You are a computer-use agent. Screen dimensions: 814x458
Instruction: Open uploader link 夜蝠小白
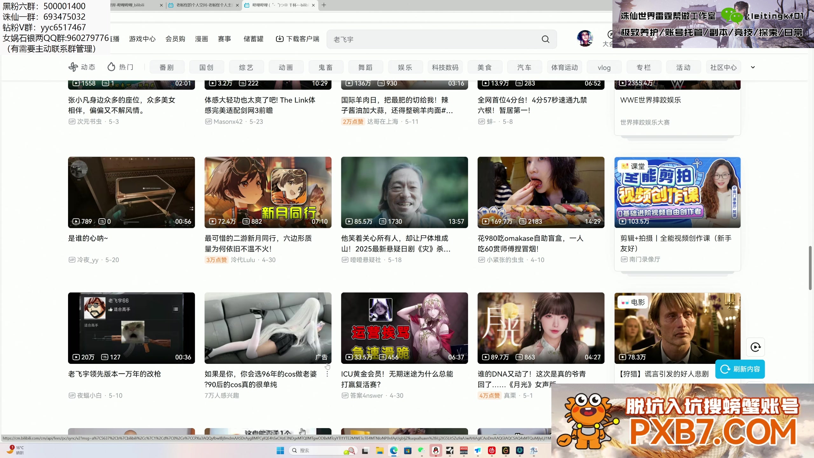[89, 396]
